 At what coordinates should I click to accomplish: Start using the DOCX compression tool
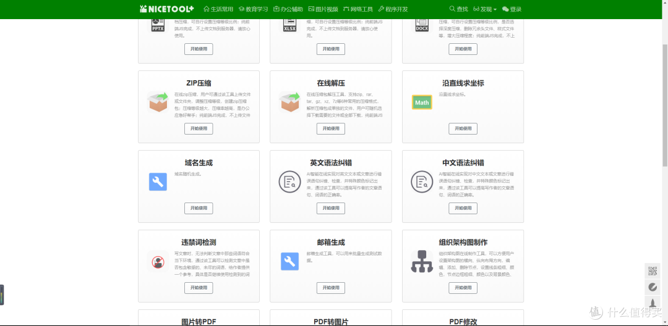click(x=463, y=49)
